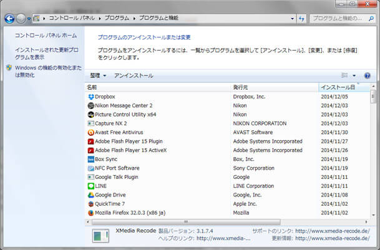Click the shield icon beside Windows features
This screenshot has height=250, width=380.
(x=9, y=67)
